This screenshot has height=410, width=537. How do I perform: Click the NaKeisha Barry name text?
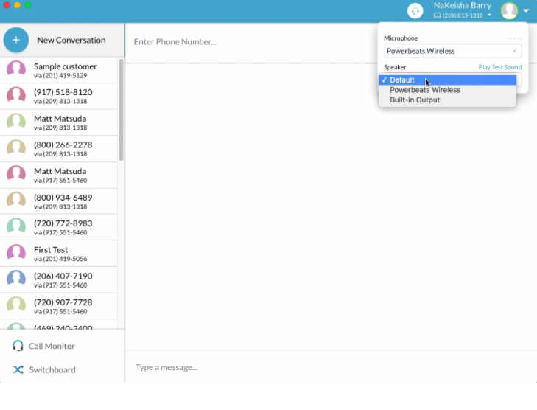coord(463,5)
